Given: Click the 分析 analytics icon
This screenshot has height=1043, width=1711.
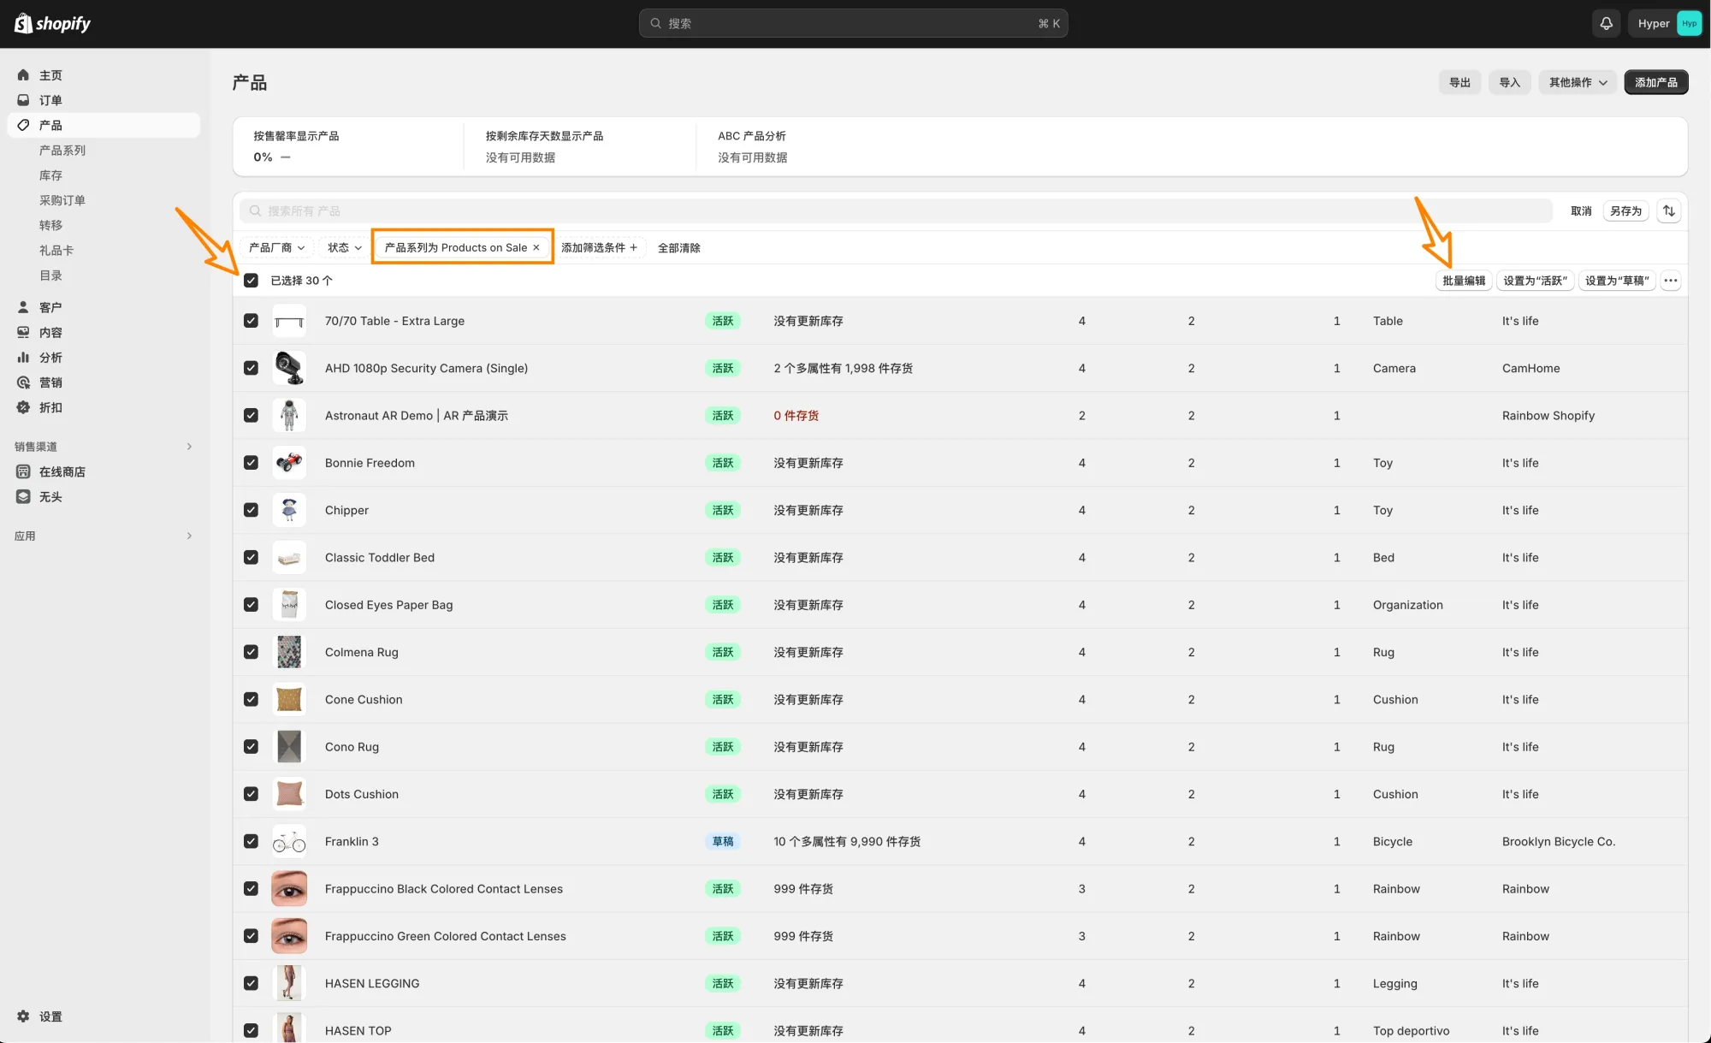Looking at the screenshot, I should coord(24,358).
